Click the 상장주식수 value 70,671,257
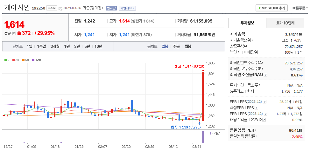This screenshot has height=151, width=310. (293, 46)
